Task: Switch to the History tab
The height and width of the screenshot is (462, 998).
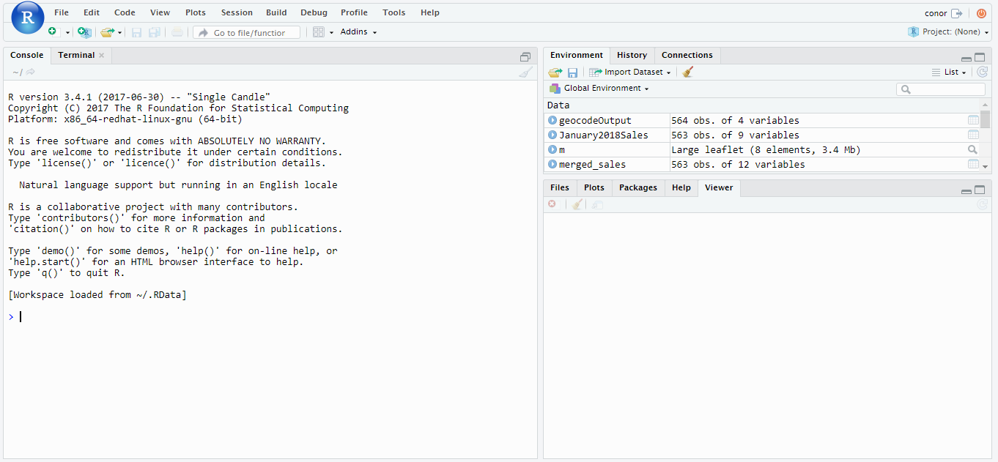Action: click(632, 55)
